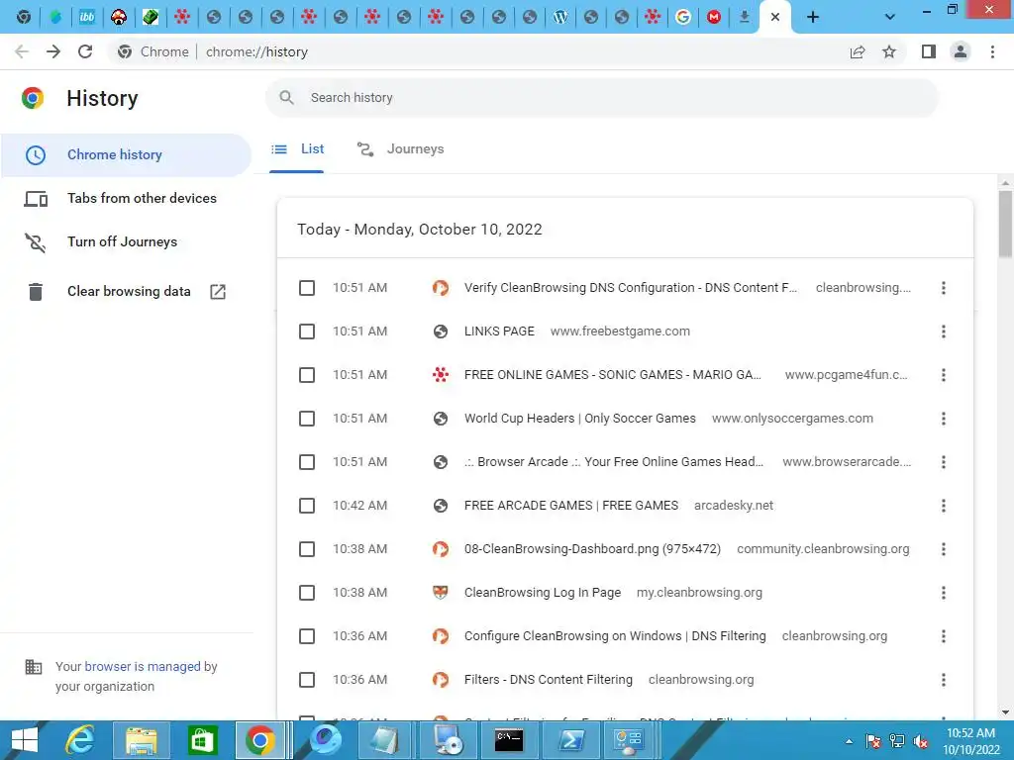This screenshot has width=1014, height=760.
Task: Open File Explorer from taskbar
Action: pyautogui.click(x=142, y=740)
